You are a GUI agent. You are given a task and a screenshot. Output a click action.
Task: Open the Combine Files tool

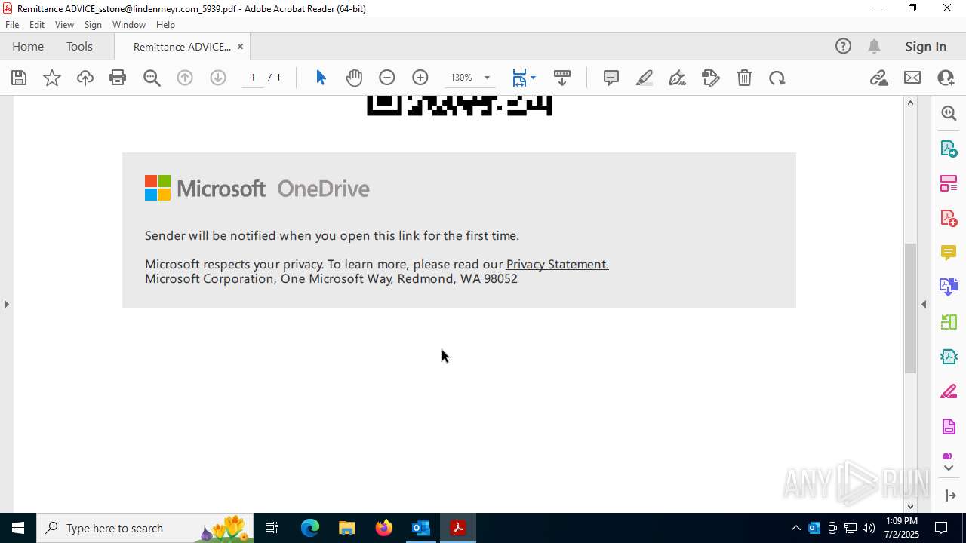(949, 287)
